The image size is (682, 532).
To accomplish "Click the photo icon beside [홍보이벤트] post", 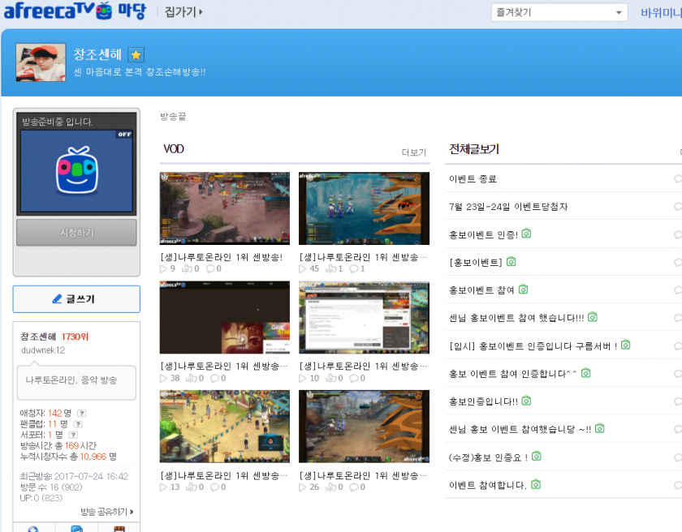I will tap(511, 262).
